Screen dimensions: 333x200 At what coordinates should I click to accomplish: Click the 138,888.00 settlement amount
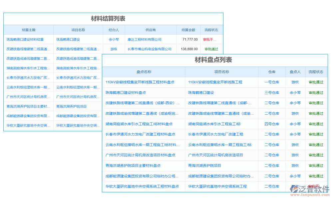[x=189, y=49]
